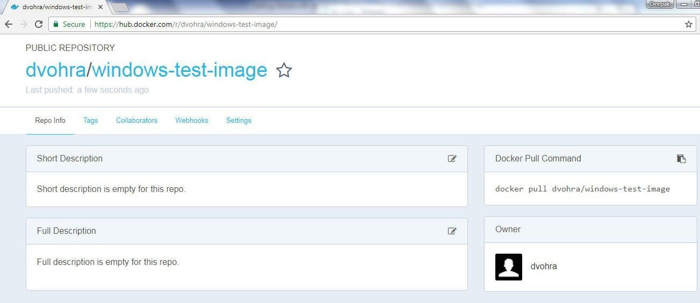700x303 pixels.
Task: Click the Full Description panel header
Action: [x=247, y=231]
